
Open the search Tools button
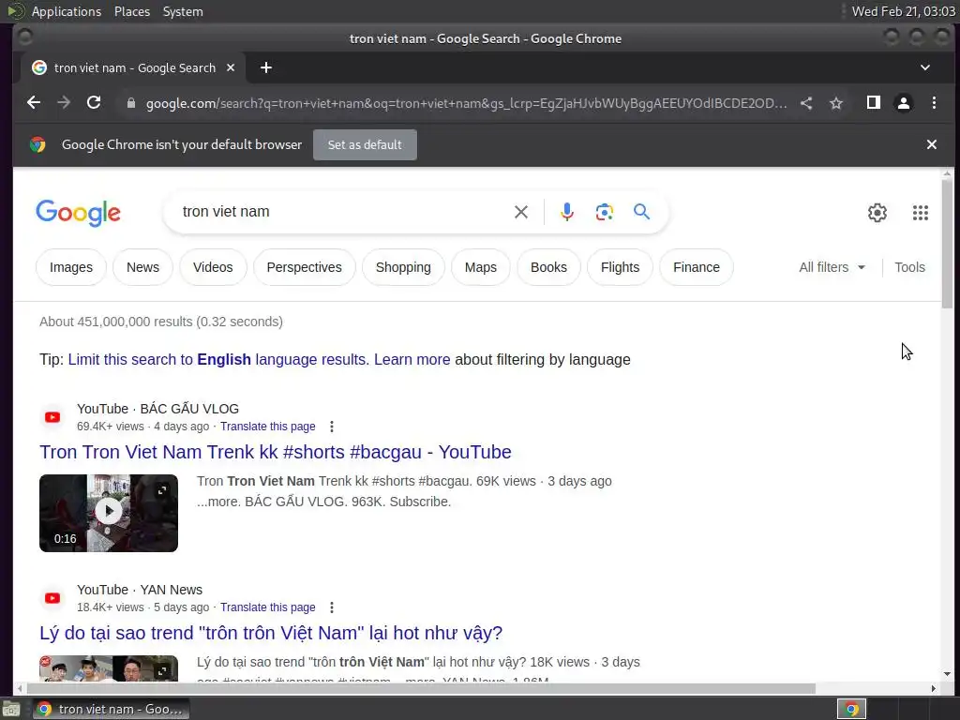(x=909, y=267)
